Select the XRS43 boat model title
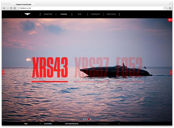The height and width of the screenshot is (128, 174). (50, 68)
